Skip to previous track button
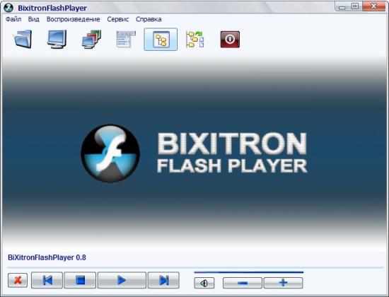 pos(47,280)
